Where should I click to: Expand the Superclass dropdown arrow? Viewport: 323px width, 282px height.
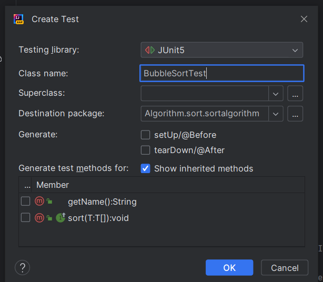276,94
